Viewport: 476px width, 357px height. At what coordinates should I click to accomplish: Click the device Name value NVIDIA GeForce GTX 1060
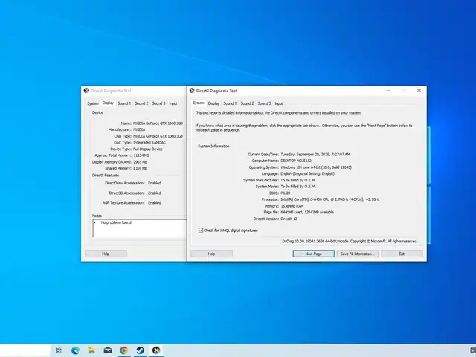[x=158, y=123]
